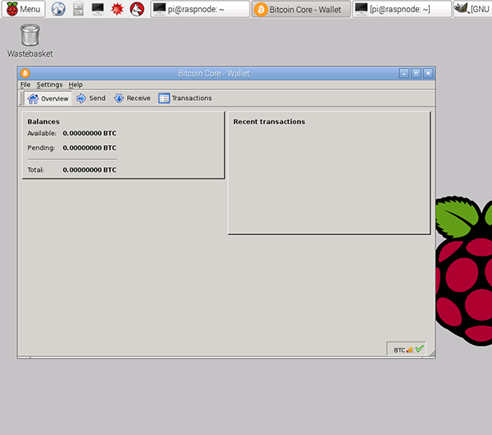
Task: Close the Bitcoin Core window
Action: point(428,74)
